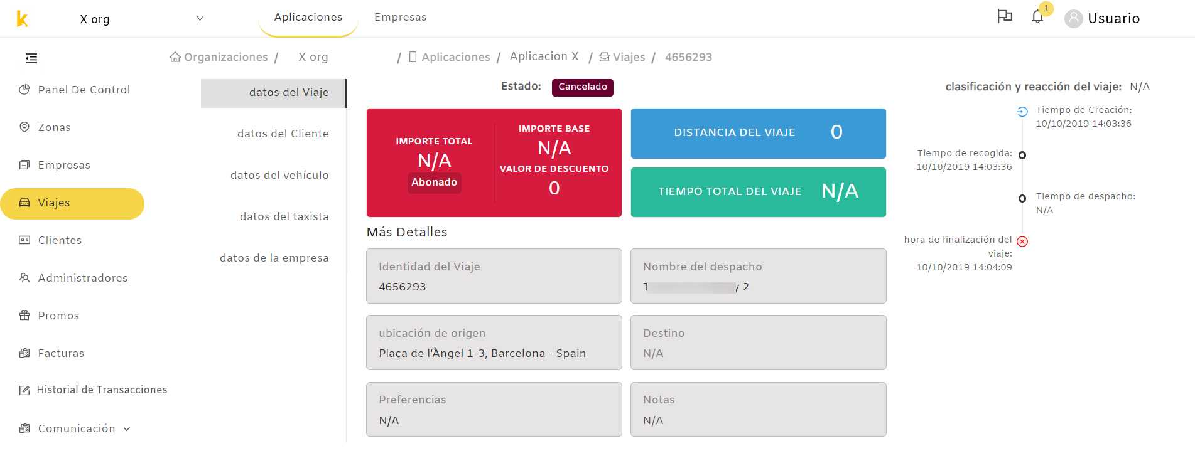The height and width of the screenshot is (451, 1195).
Task: Click the red trip finalization marker
Action: [x=1022, y=241]
